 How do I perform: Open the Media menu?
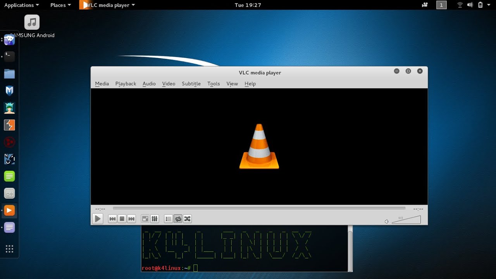click(x=102, y=84)
